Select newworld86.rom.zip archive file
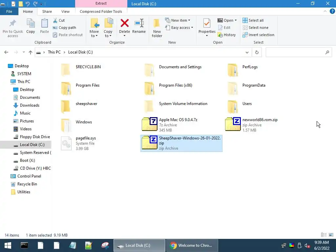 pos(265,125)
